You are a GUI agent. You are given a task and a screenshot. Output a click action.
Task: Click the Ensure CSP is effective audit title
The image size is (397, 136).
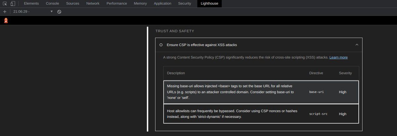[x=202, y=45]
